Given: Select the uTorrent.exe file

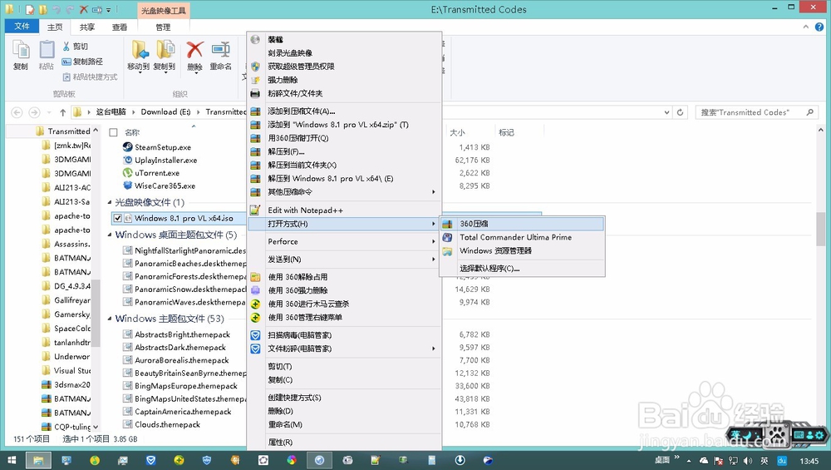Looking at the screenshot, I should [157, 173].
